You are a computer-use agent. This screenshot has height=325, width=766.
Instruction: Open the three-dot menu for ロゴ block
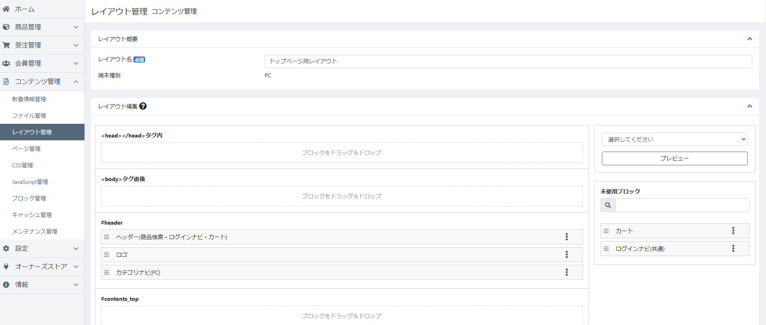(567, 254)
